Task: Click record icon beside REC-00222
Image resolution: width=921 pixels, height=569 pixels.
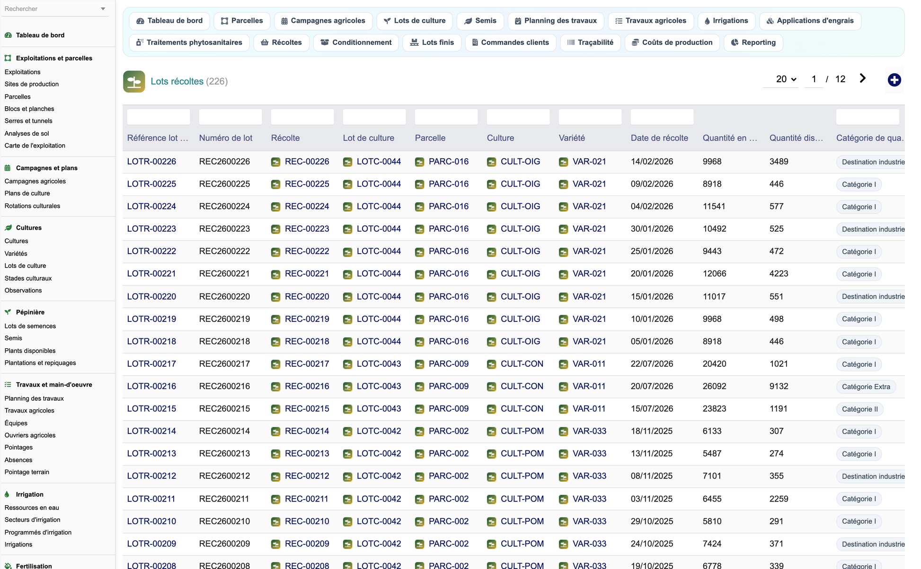Action: coord(275,252)
